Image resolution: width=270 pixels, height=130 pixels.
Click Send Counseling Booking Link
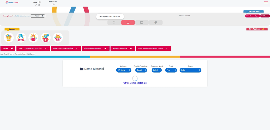[x=33, y=49]
